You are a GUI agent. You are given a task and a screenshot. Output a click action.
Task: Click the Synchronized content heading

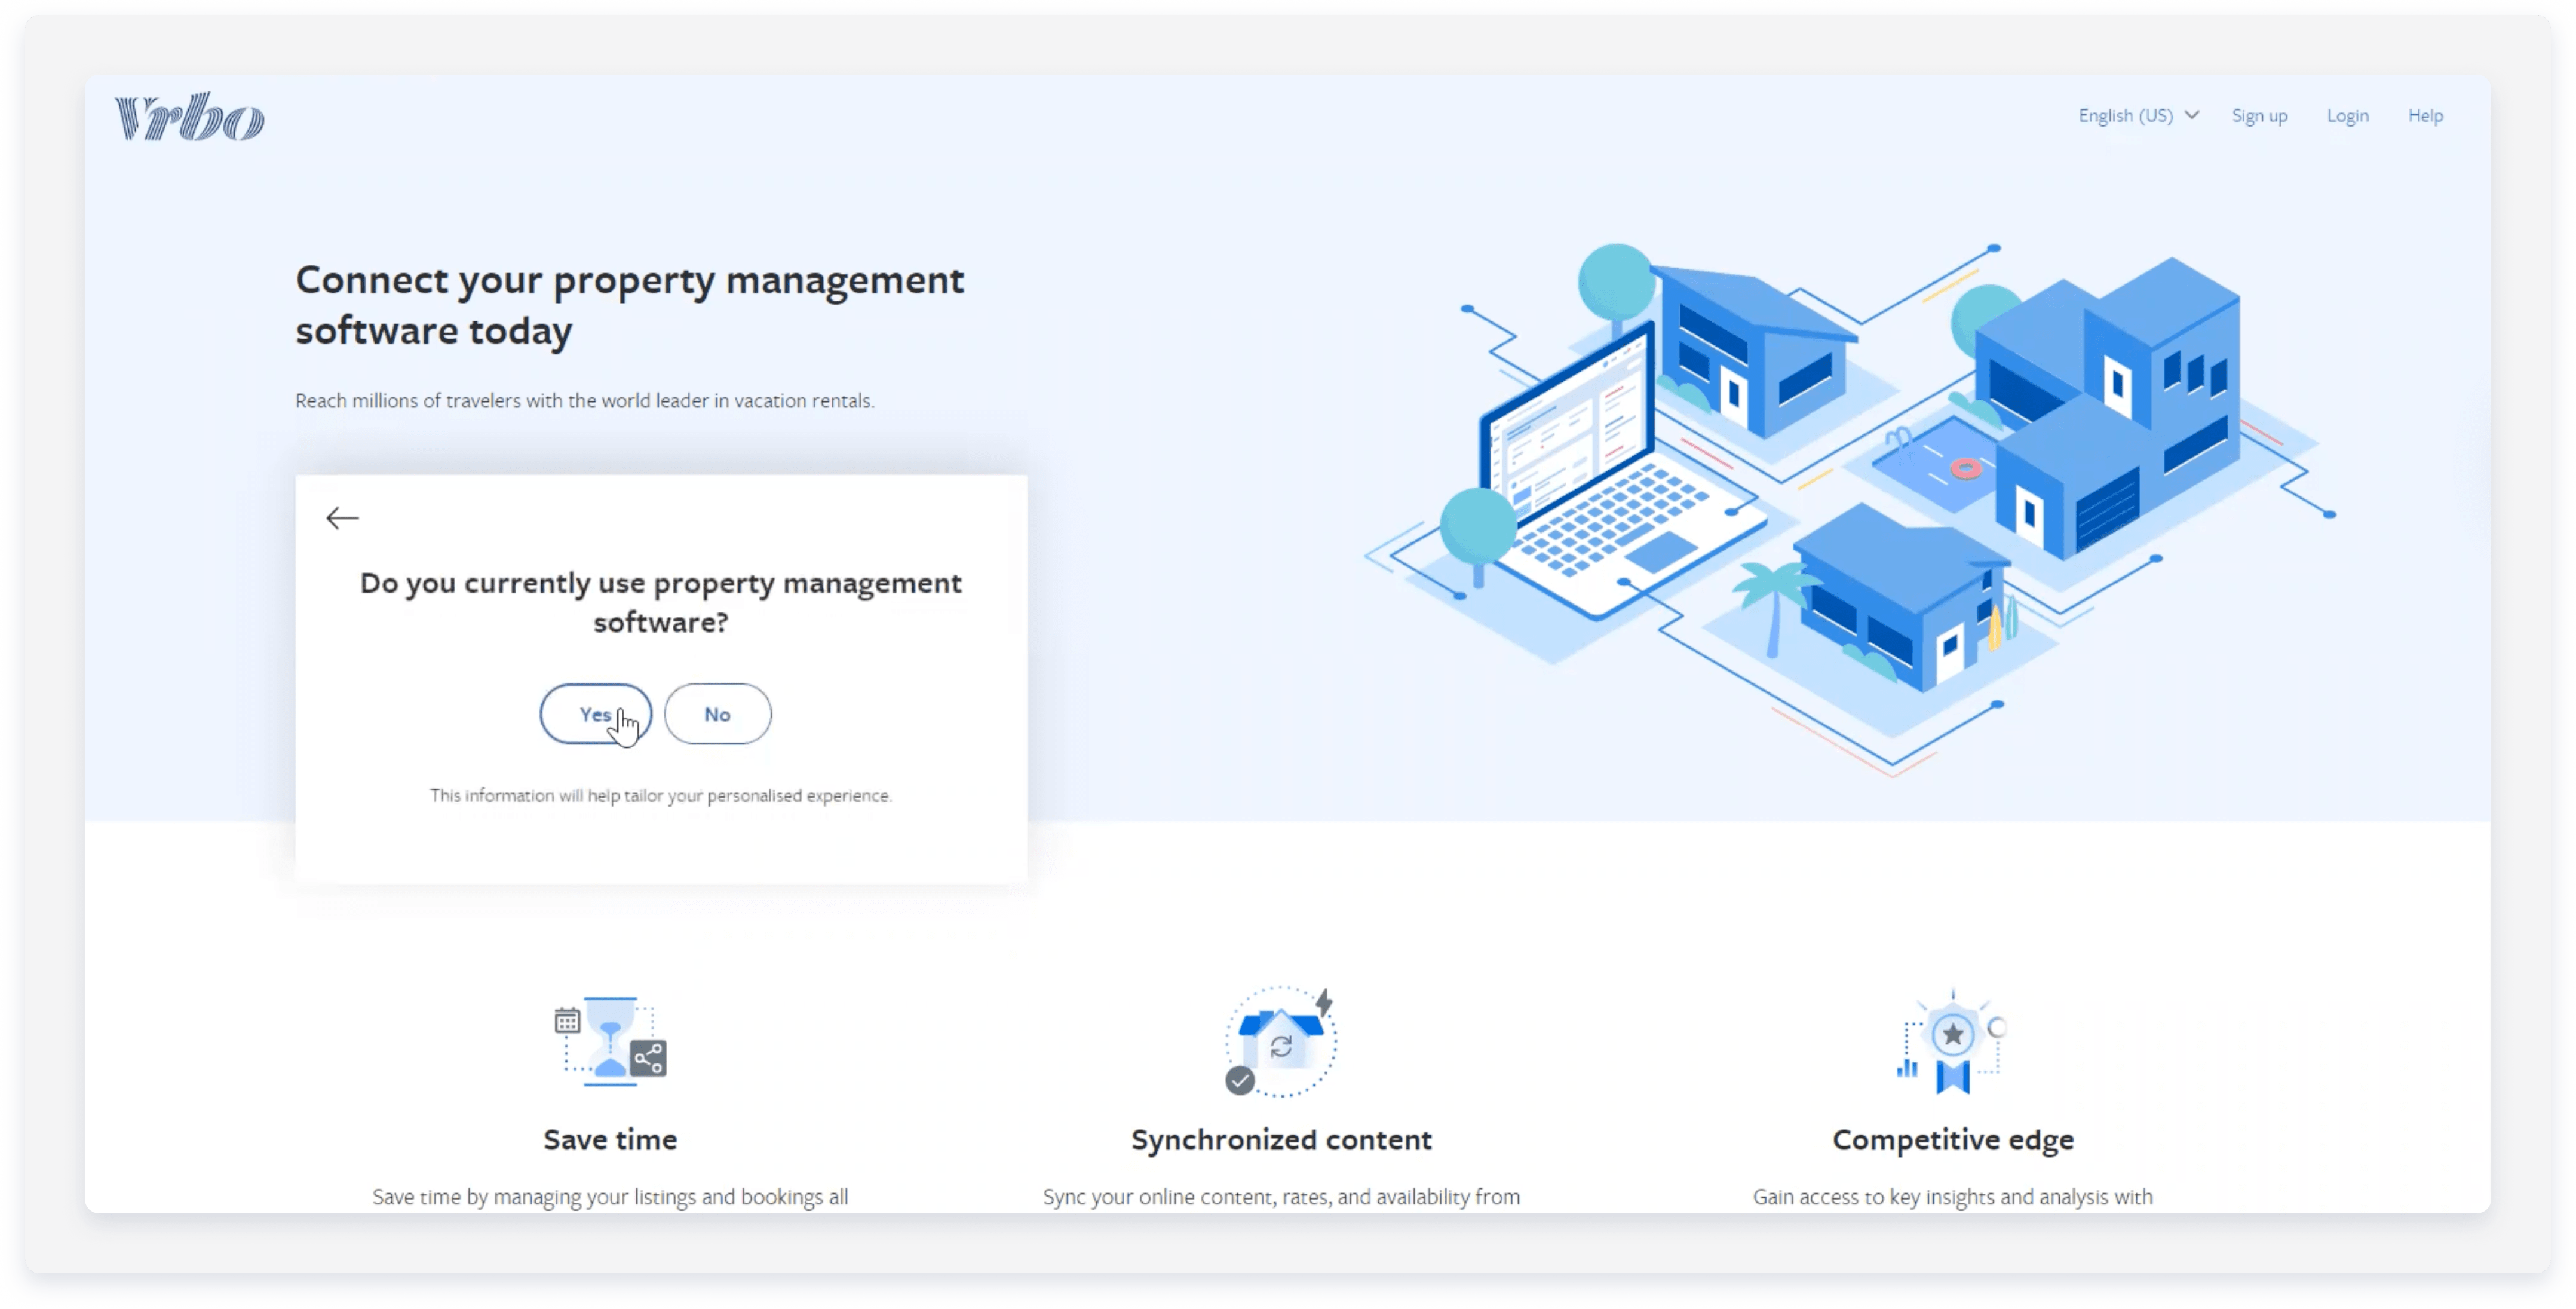tap(1281, 1139)
